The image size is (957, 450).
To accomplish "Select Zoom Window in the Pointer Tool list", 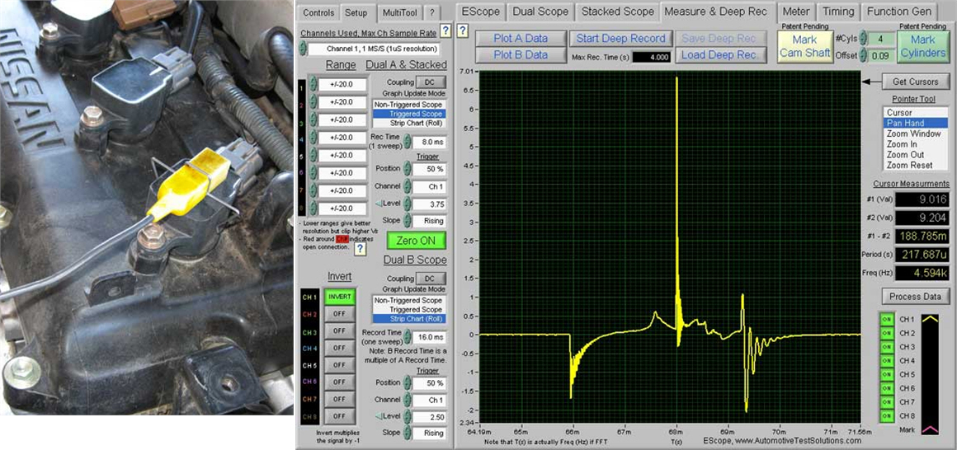I will coord(913,134).
